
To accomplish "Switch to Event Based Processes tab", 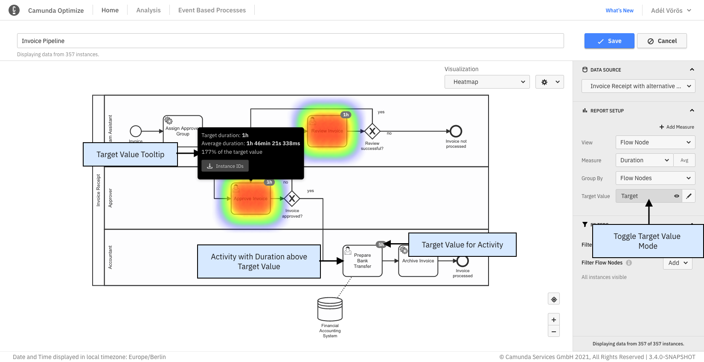I will click(212, 10).
